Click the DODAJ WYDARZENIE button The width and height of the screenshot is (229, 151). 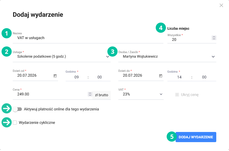point(196,137)
